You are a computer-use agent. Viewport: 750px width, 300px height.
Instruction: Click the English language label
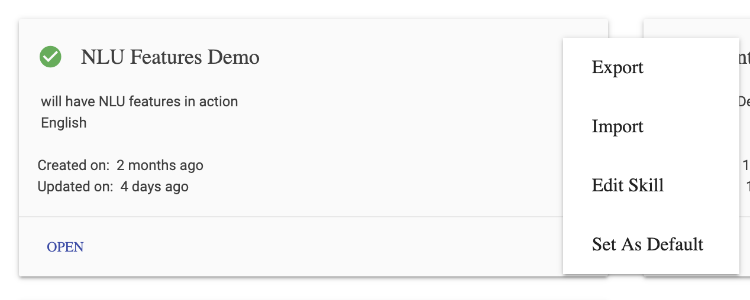point(63,123)
